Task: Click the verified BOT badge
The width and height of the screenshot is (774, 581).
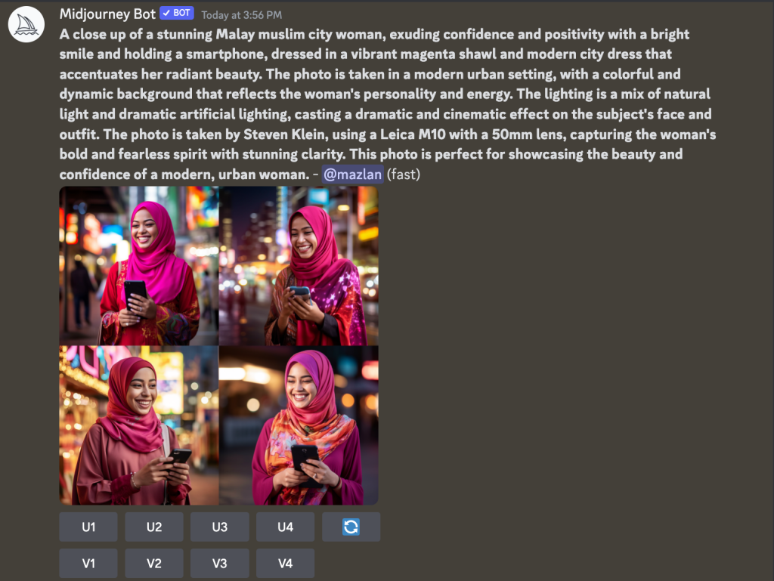Action: 177,14
